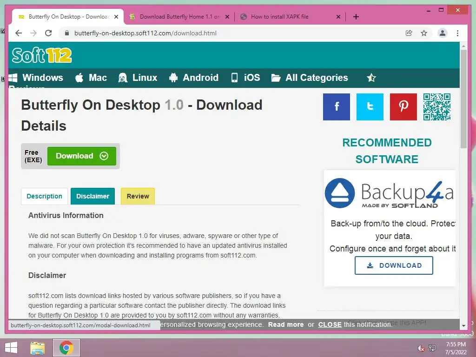The height and width of the screenshot is (357, 476).
Task: Click the muted speaker tray icon
Action: pyautogui.click(x=421, y=348)
